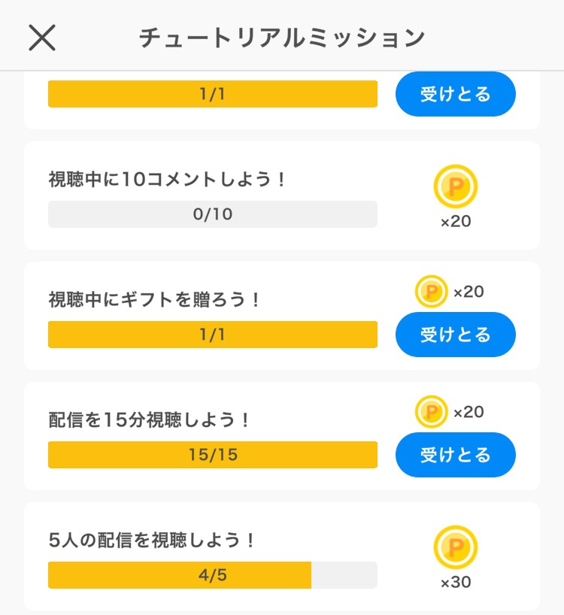The height and width of the screenshot is (615, 564).
Task: Click the topmost 1/1 progress bar
Action: pos(213,94)
